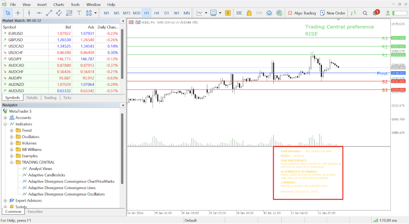The image size is (409, 224).
Task: Open the Help menu
Action: (x=111, y=4)
